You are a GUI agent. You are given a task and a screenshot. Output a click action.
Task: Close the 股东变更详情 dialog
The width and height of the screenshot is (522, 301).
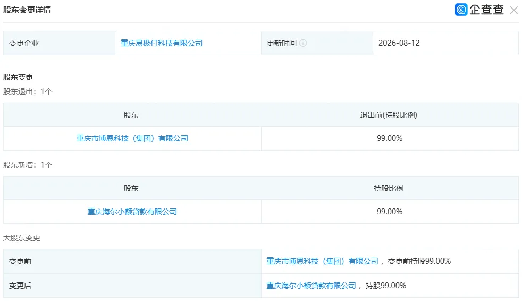pos(513,10)
